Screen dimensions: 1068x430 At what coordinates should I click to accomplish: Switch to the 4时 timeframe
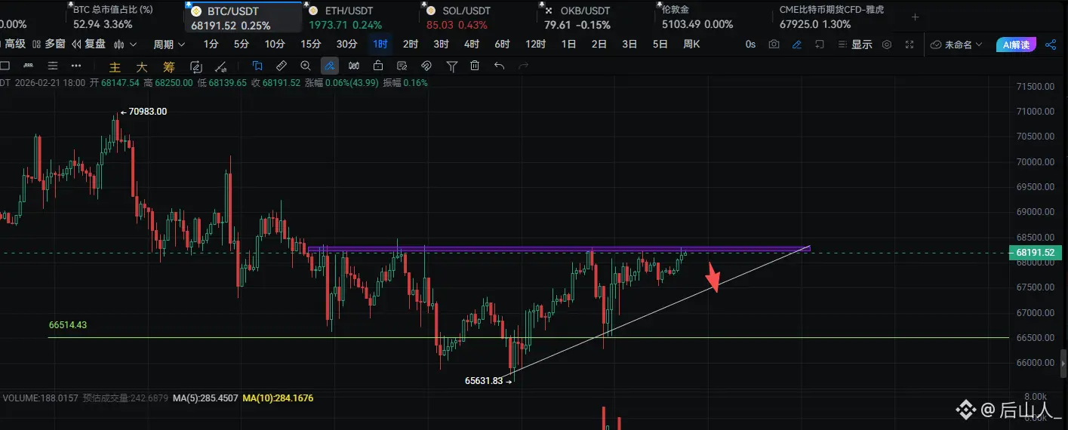pyautogui.click(x=472, y=45)
